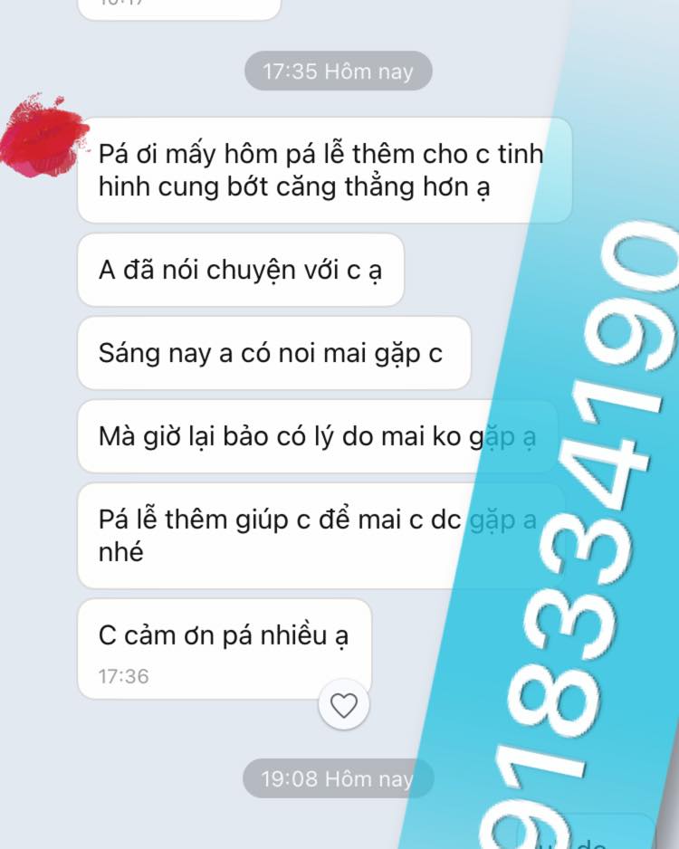Click the 17:36 time under last message
Viewport: 679px width, 849px height.
123,676
